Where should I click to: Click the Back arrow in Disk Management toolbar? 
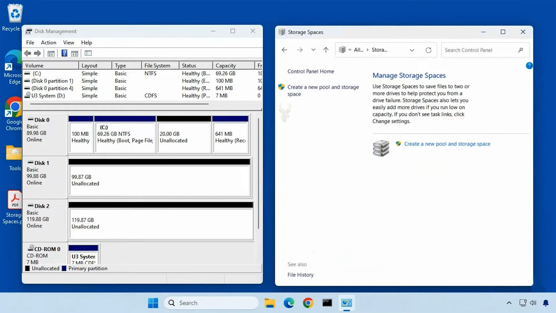(x=27, y=53)
